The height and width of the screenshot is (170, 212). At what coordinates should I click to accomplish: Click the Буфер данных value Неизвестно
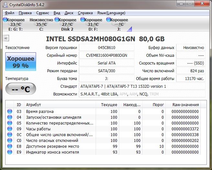pos(191,48)
